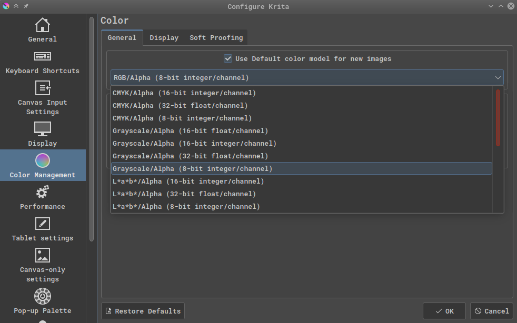Switch to the Soft Proofing tab
Image resolution: width=517 pixels, height=323 pixels.
point(216,37)
